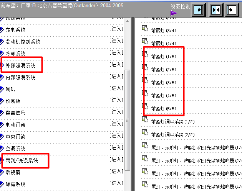Click the purple arrow under 视图控制

click(x=174, y=13)
